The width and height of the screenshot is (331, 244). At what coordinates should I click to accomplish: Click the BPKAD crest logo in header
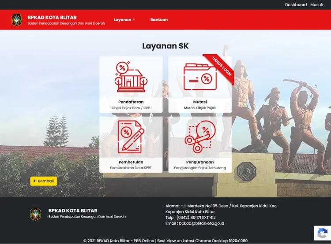[16, 20]
